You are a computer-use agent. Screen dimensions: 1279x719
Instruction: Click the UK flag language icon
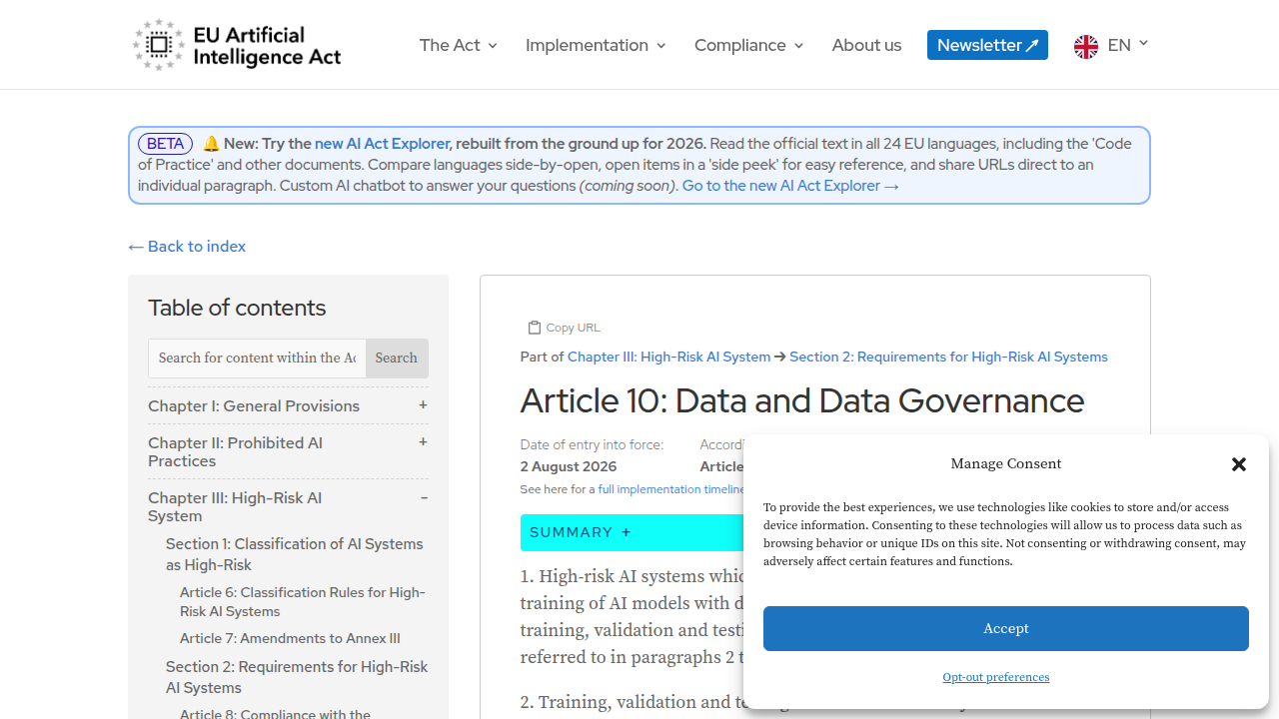[x=1086, y=46]
